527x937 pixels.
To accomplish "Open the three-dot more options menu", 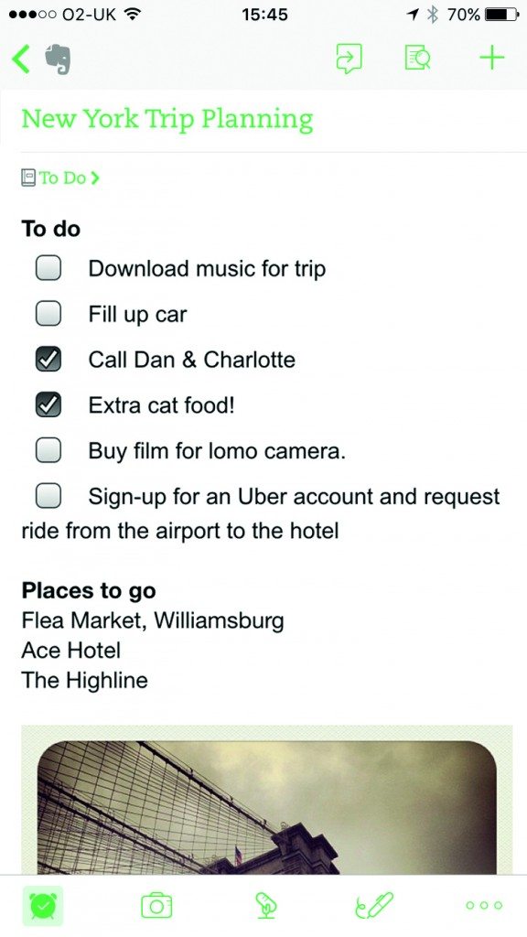I will pyautogui.click(x=483, y=905).
